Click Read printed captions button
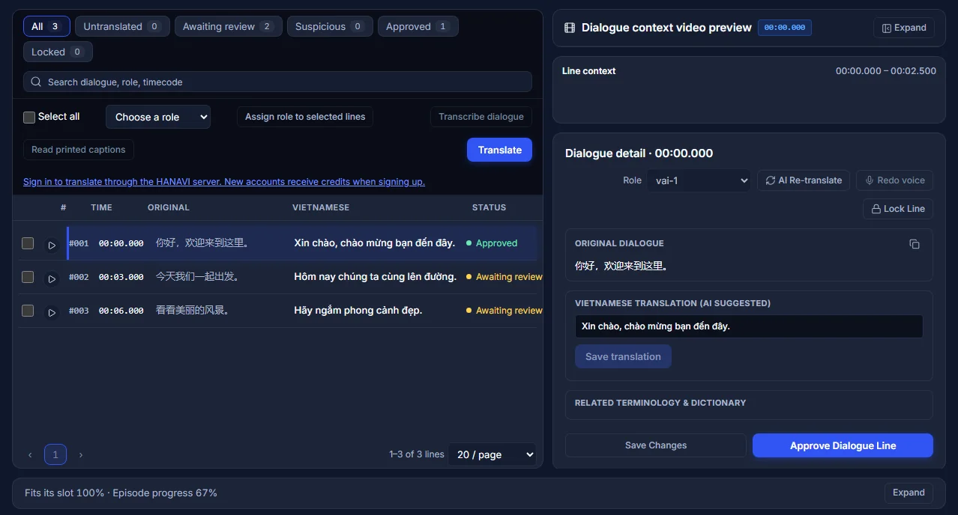 (x=79, y=150)
